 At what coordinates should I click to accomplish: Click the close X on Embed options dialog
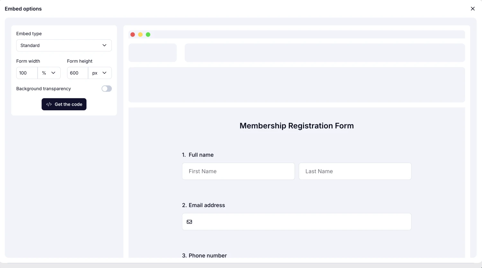[x=473, y=9]
